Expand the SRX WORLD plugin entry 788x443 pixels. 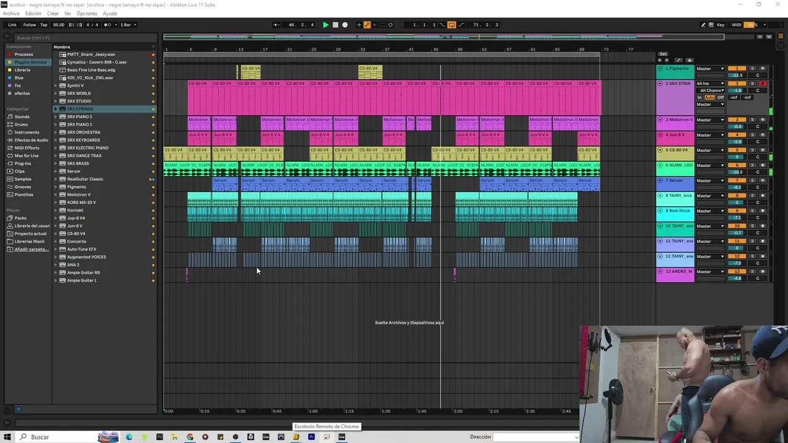click(x=55, y=94)
